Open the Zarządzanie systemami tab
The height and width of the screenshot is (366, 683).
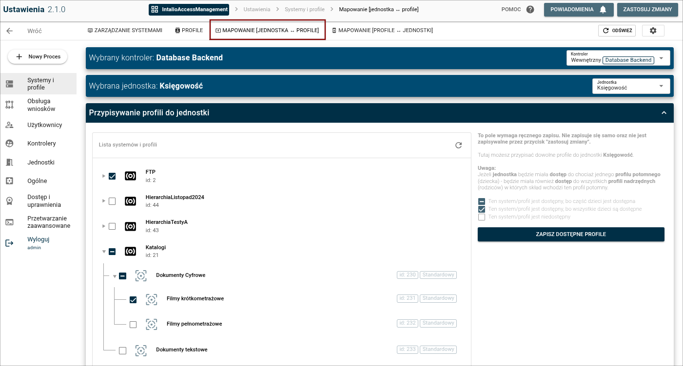point(125,31)
